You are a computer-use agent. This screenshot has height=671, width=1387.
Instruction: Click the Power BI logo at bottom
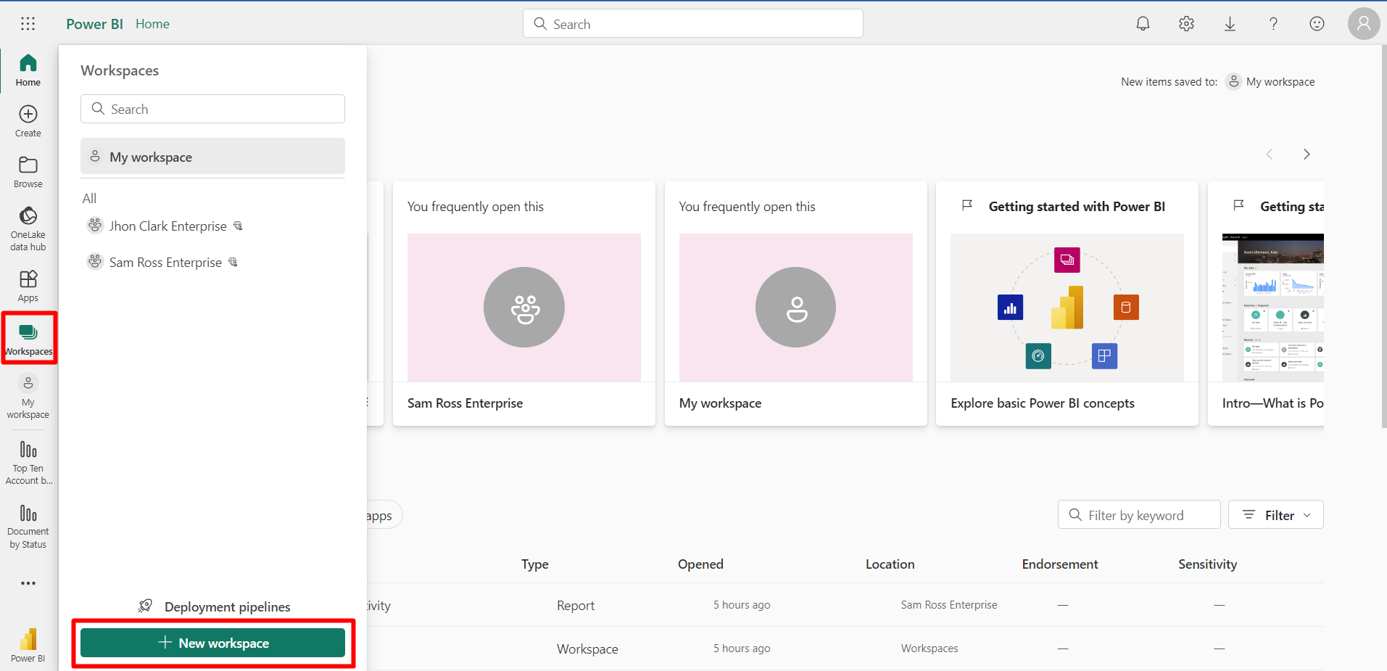tap(28, 644)
